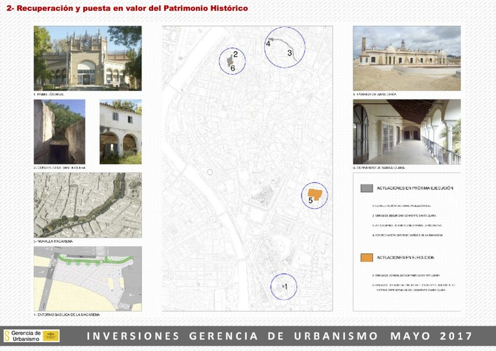Select map marker number 6
496x351 pixels.
[232, 68]
